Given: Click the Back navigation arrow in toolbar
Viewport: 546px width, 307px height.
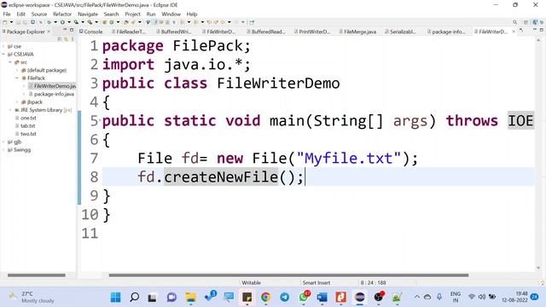Looking at the screenshot, I should pyautogui.click(x=223, y=22).
